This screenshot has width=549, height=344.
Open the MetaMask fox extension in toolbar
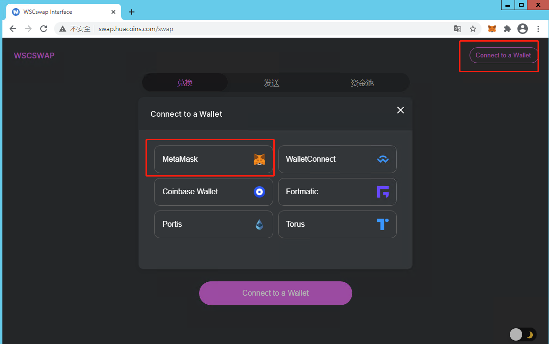click(492, 29)
